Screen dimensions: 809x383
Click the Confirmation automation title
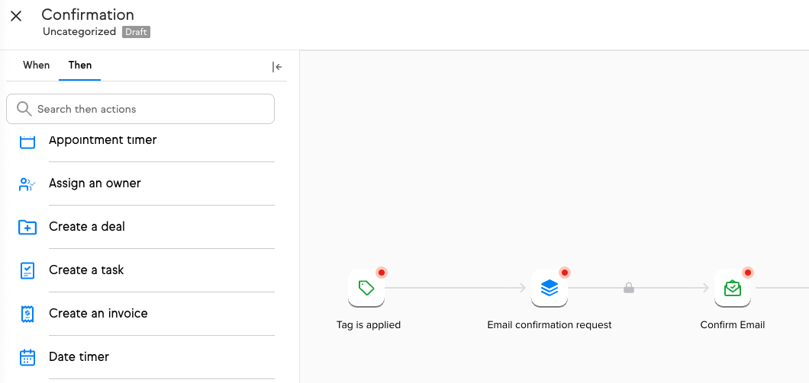88,14
